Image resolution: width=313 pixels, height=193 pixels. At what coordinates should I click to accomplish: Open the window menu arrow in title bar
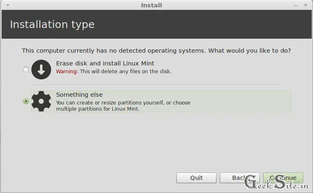[x=8, y=5]
